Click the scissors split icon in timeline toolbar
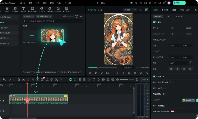198x119 pixels. click(23, 80)
